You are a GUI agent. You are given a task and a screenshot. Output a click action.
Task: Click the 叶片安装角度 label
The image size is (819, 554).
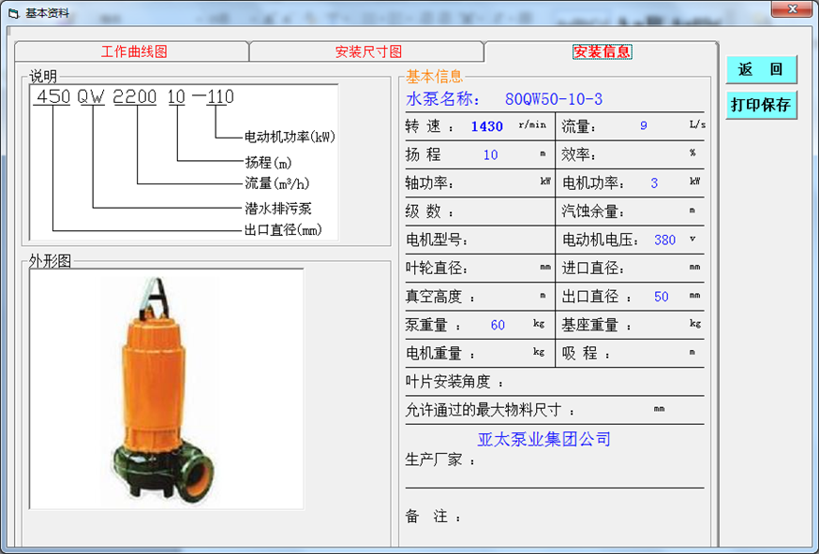pyautogui.click(x=454, y=382)
